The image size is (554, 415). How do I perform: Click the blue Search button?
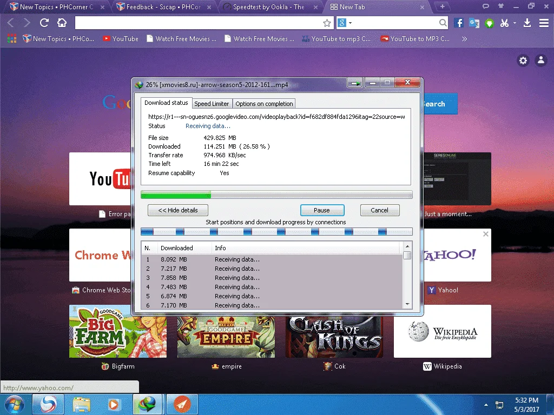(440, 104)
